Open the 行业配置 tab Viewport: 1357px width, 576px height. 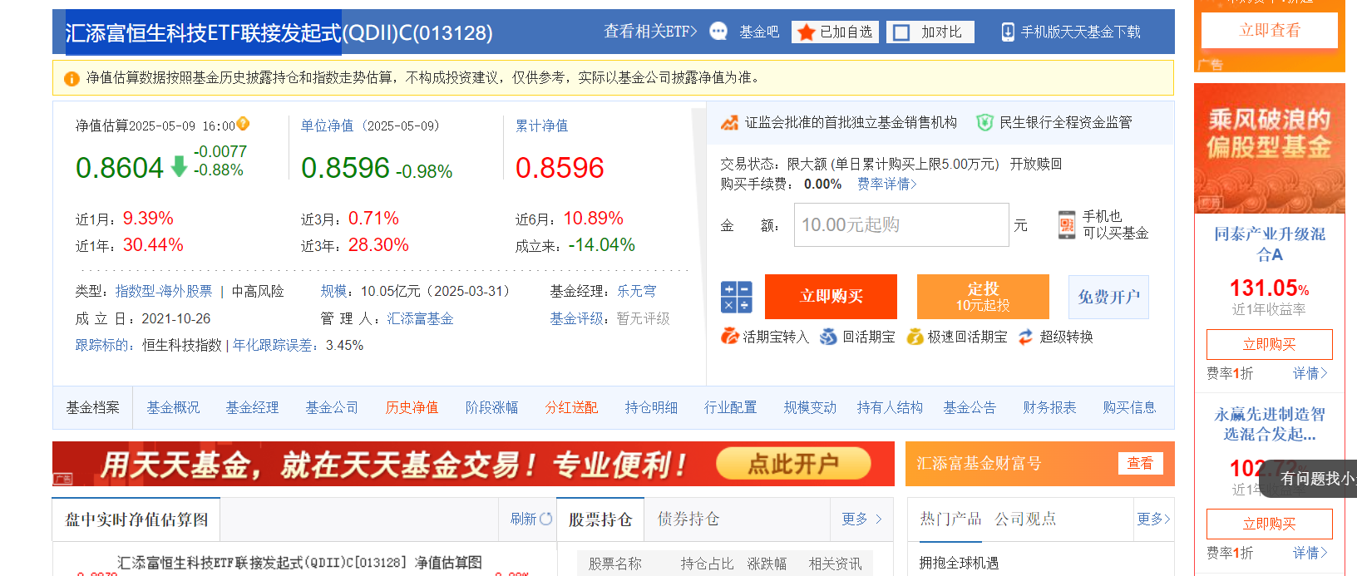pos(730,407)
